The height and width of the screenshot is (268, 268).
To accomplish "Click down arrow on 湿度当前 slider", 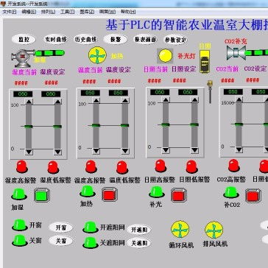I will pyautogui.click(x=29, y=152).
